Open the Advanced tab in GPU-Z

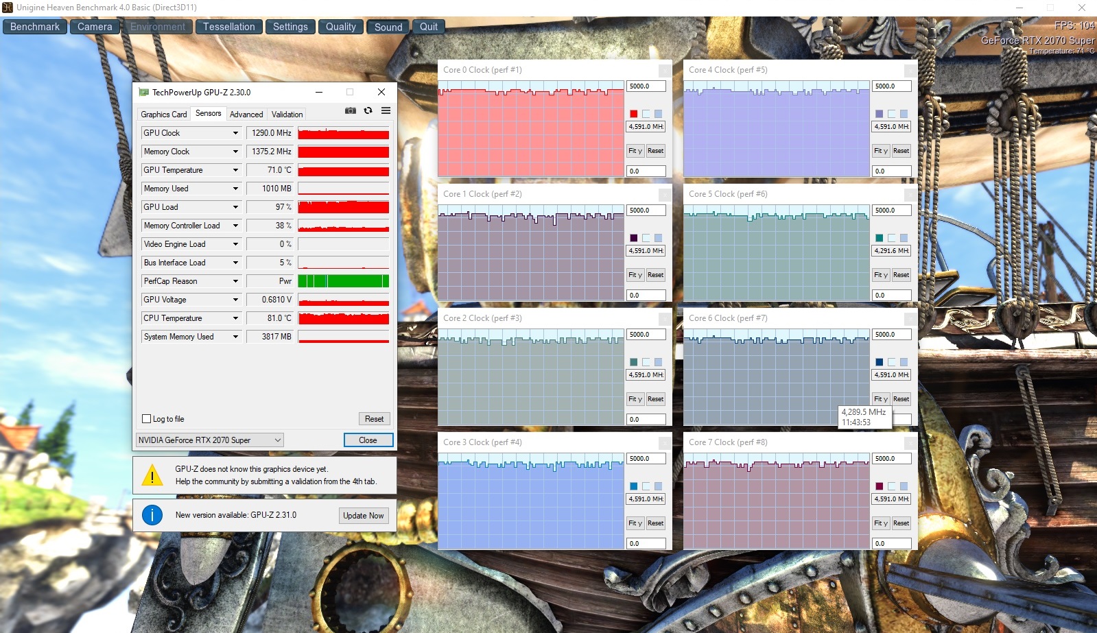tap(246, 115)
